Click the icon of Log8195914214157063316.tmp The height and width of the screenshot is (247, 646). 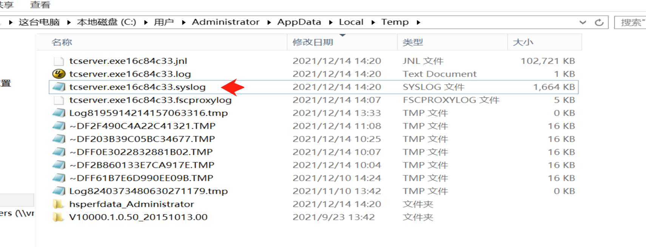click(59, 113)
